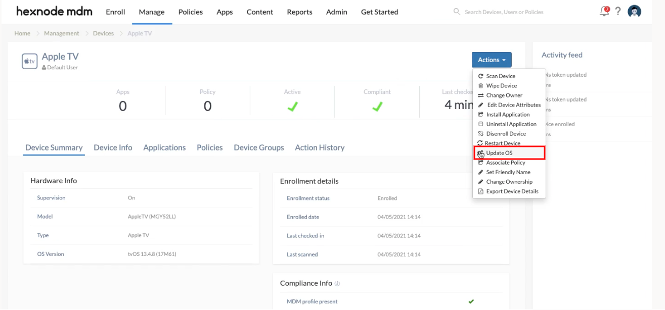Click the Default User link
The height and width of the screenshot is (310, 665).
click(x=63, y=68)
